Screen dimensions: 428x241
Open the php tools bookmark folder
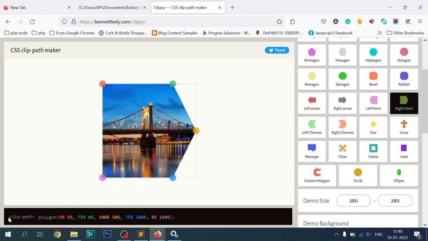(x=16, y=33)
